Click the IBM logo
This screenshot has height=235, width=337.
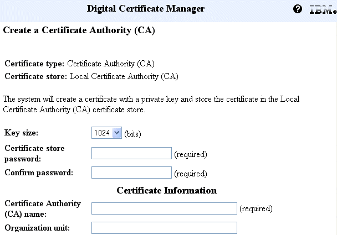[323, 9]
